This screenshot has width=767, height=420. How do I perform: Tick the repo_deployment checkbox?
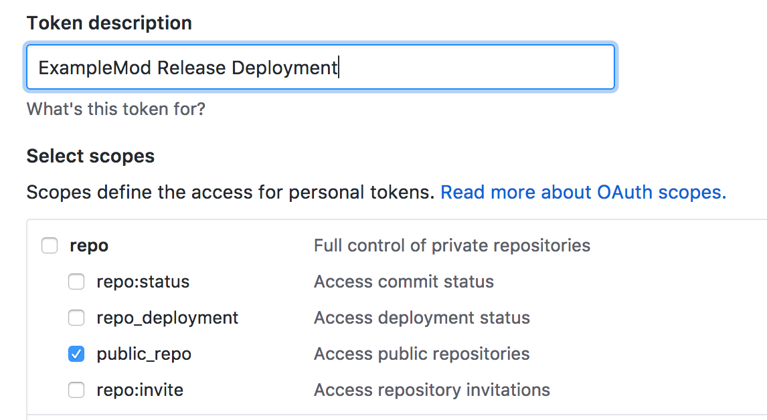click(x=76, y=318)
